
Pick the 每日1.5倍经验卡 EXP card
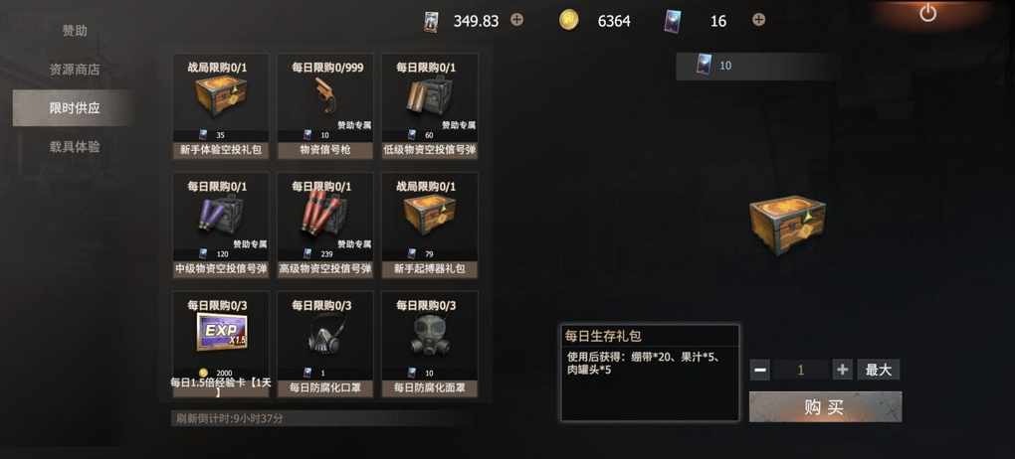(221, 344)
